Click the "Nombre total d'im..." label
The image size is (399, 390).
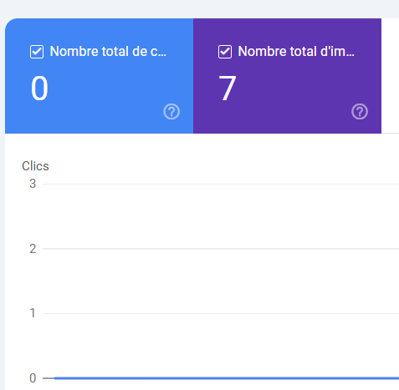coord(296,52)
